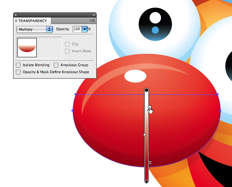Enable Opacity & Mask Define Knockout Shape

18,72
